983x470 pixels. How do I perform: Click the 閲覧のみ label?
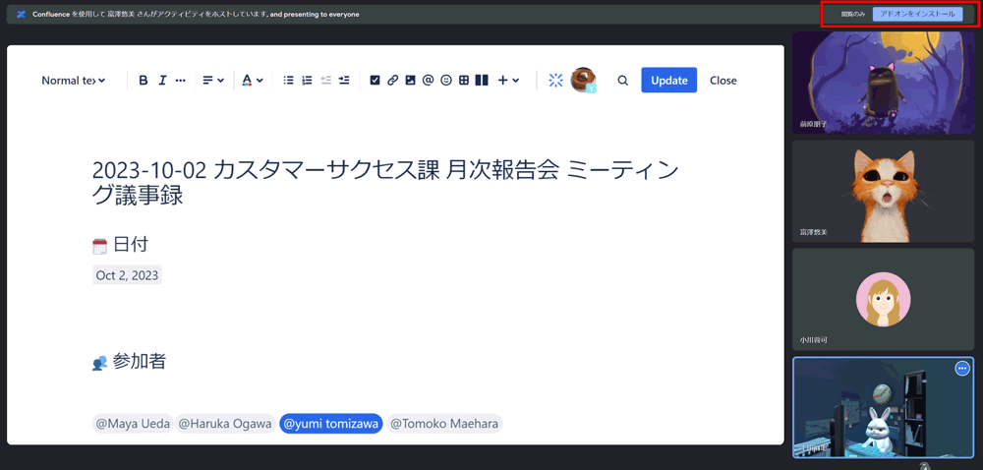[x=853, y=14]
